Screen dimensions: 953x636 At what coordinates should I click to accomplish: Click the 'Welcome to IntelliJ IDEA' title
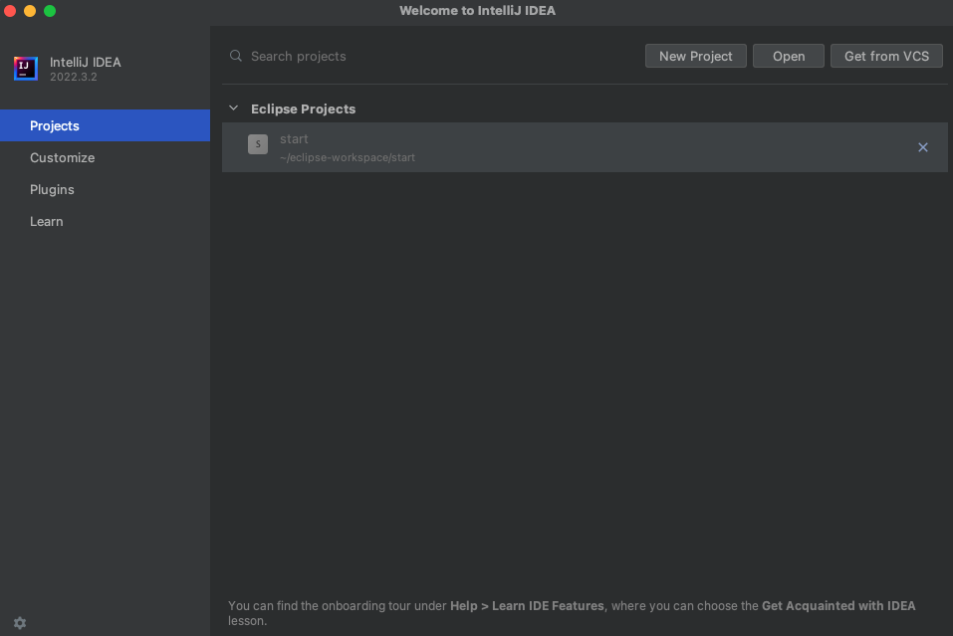(477, 11)
